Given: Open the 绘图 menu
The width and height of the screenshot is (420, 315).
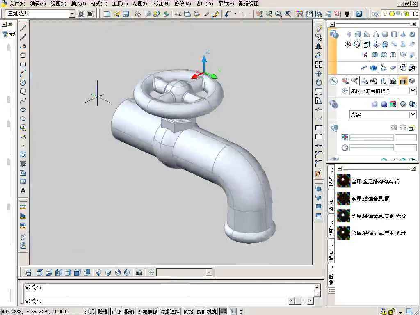Looking at the screenshot, I should click(140, 4).
